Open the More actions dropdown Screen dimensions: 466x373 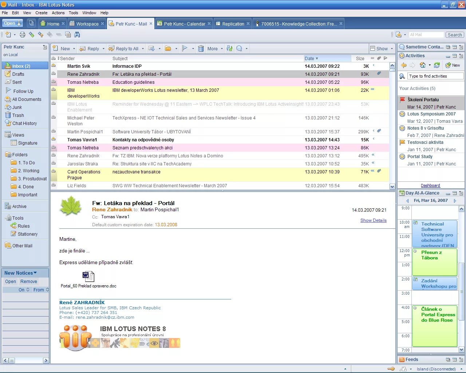point(215,48)
